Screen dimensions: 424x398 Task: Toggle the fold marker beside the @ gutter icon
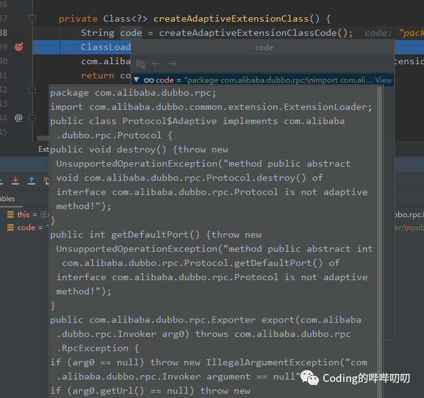coord(32,118)
